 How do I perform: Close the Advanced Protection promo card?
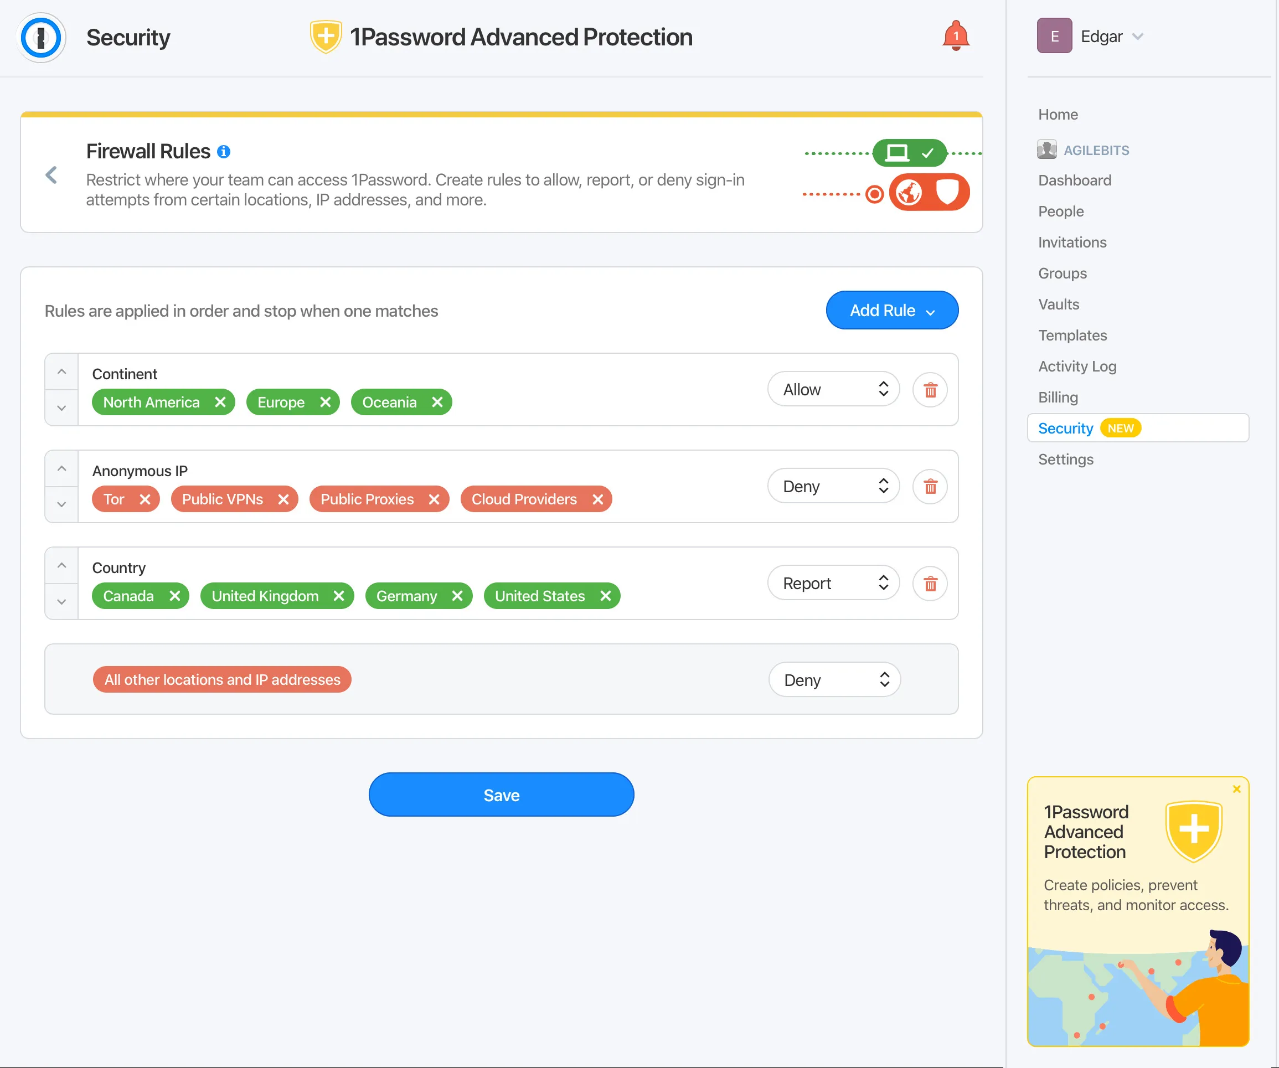[x=1236, y=789]
